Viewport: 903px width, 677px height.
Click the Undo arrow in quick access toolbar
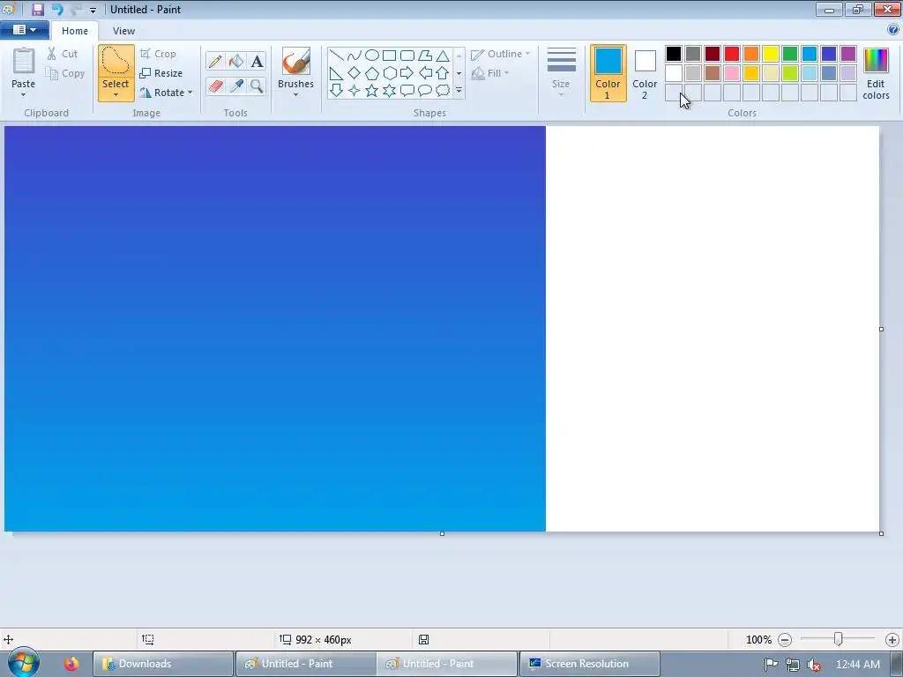[57, 9]
